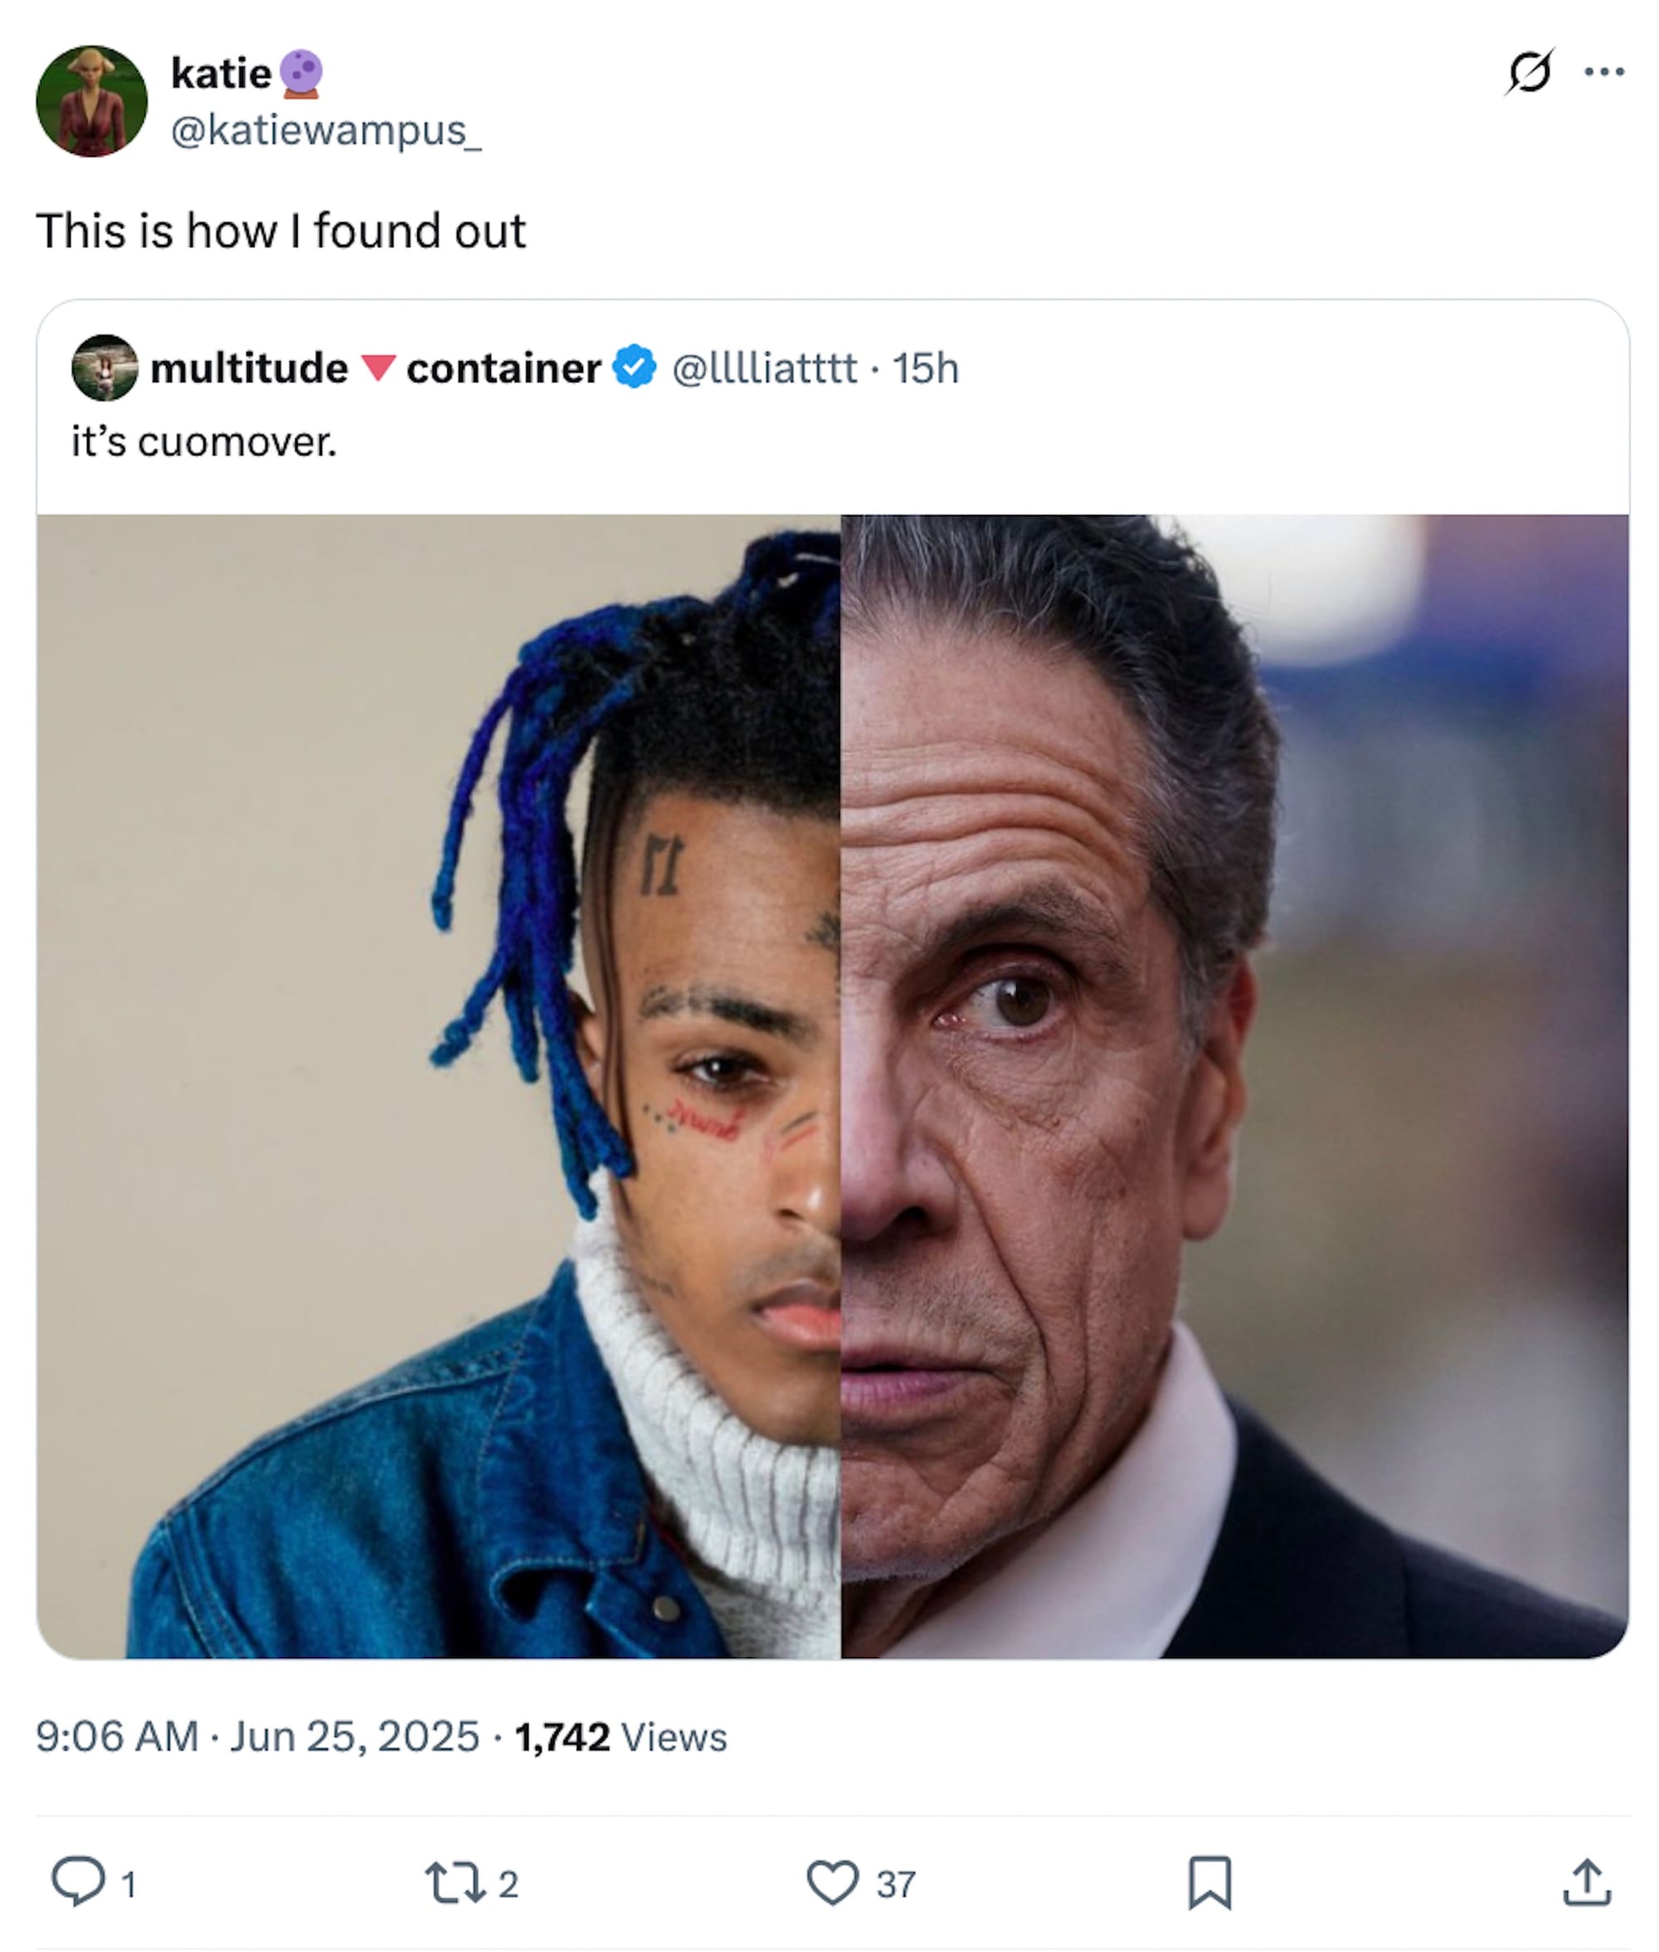Open the quoted tweet text "it's cuomover."
This screenshot has width=1659, height=1952.
pyautogui.click(x=204, y=441)
